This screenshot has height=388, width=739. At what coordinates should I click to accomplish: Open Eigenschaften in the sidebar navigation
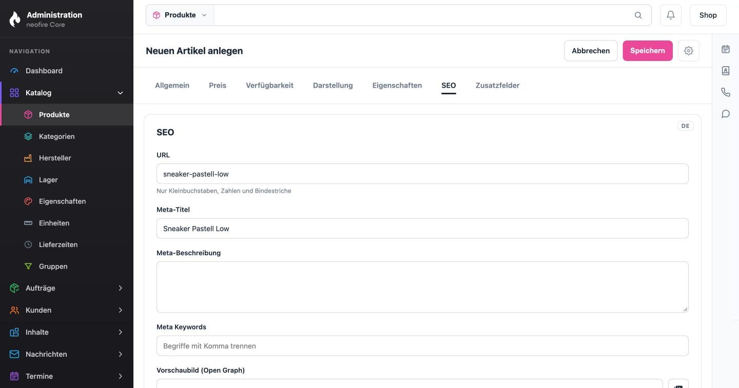click(67, 201)
